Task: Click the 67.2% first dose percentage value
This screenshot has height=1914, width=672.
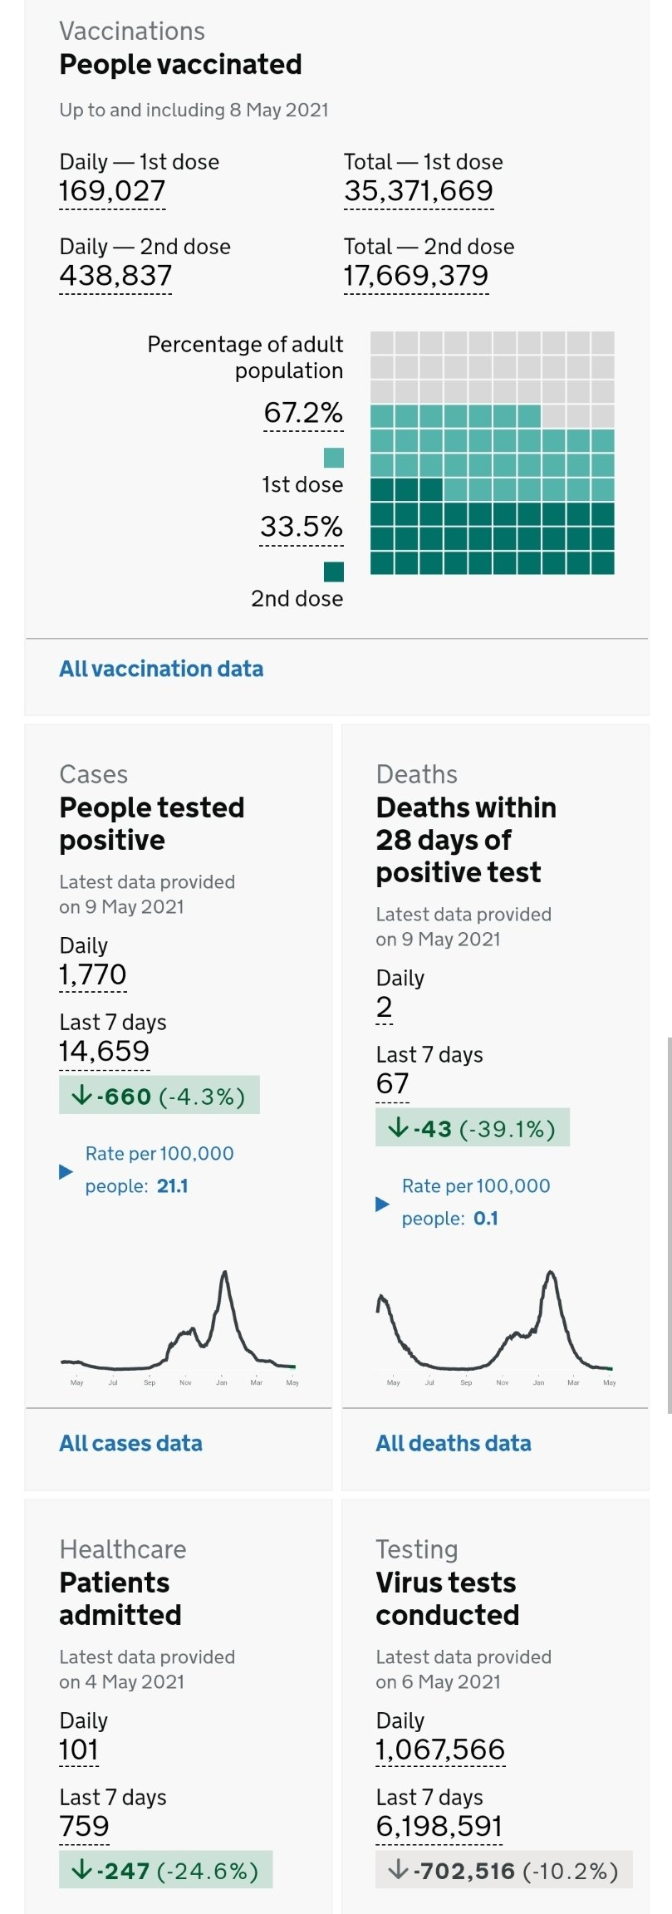Action: [303, 413]
